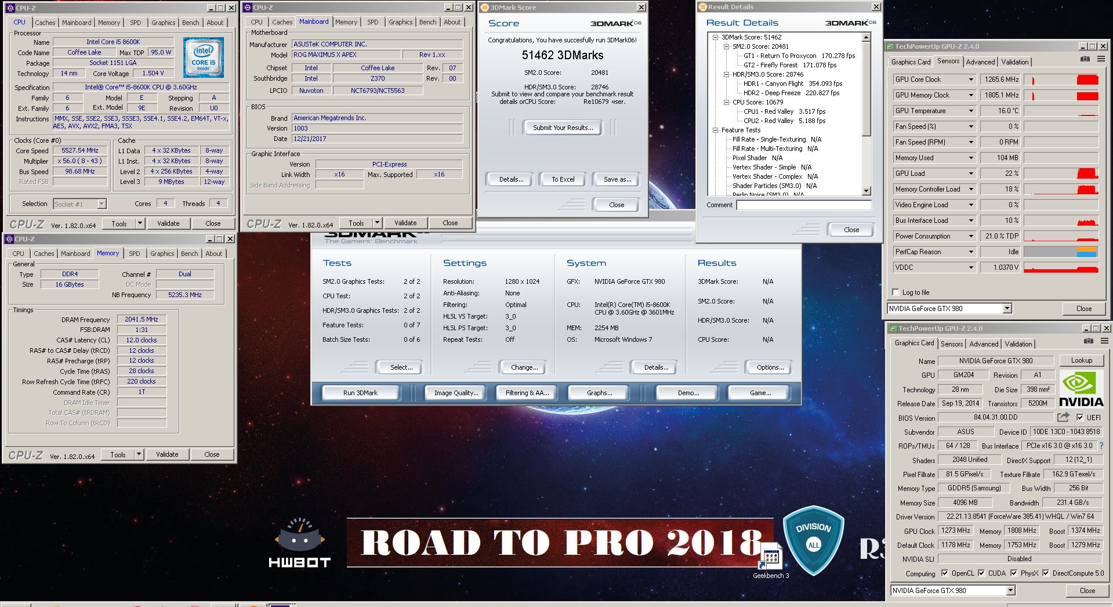The width and height of the screenshot is (1113, 607).
Task: Click camera icon in GPU-Z Graphics Card window
Action: pyautogui.click(x=1088, y=341)
